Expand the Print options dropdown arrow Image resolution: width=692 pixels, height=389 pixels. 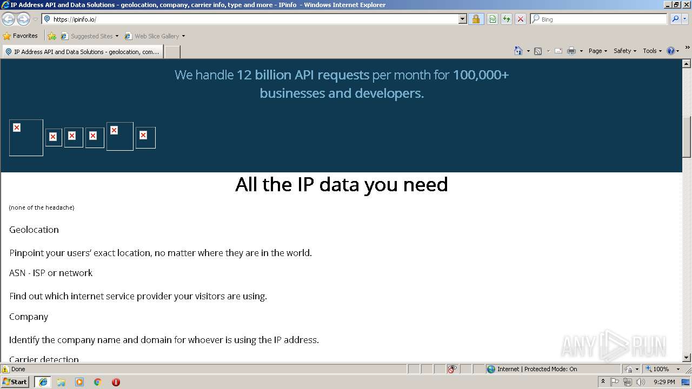pos(581,51)
